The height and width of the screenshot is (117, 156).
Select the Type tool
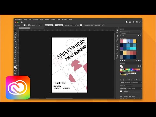(15, 44)
